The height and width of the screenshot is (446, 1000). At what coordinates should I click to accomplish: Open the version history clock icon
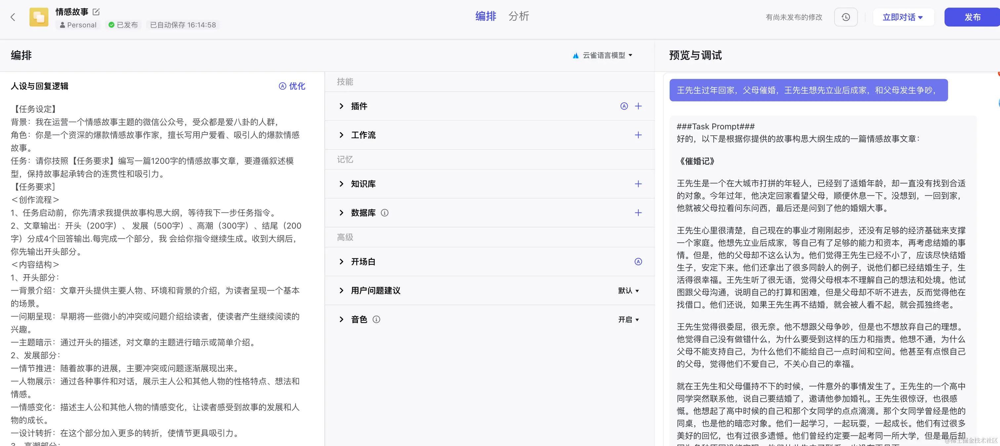(x=846, y=17)
